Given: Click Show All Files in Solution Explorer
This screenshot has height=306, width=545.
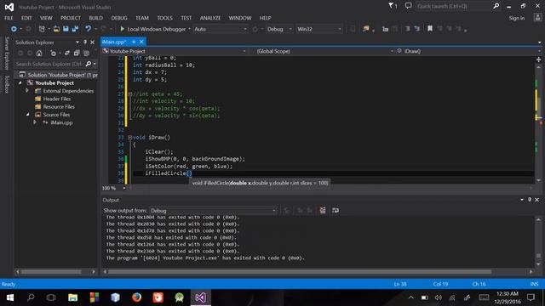Looking at the screenshot, I should 86,53.
